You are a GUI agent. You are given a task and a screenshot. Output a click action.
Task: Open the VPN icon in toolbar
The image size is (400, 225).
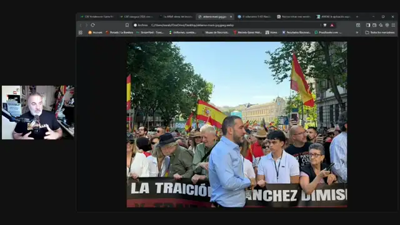point(387,25)
